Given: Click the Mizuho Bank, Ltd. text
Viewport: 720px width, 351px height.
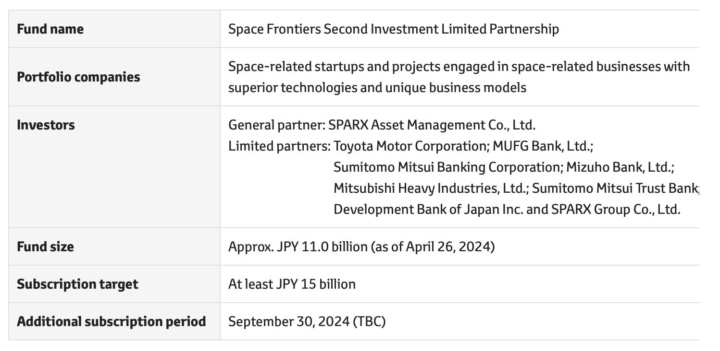Looking at the screenshot, I should pos(620,167).
